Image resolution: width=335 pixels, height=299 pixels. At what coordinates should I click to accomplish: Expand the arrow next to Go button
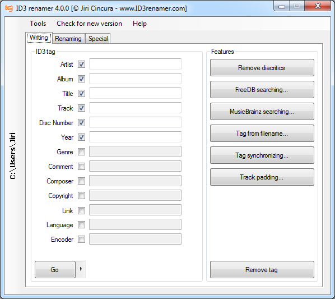[81, 269]
